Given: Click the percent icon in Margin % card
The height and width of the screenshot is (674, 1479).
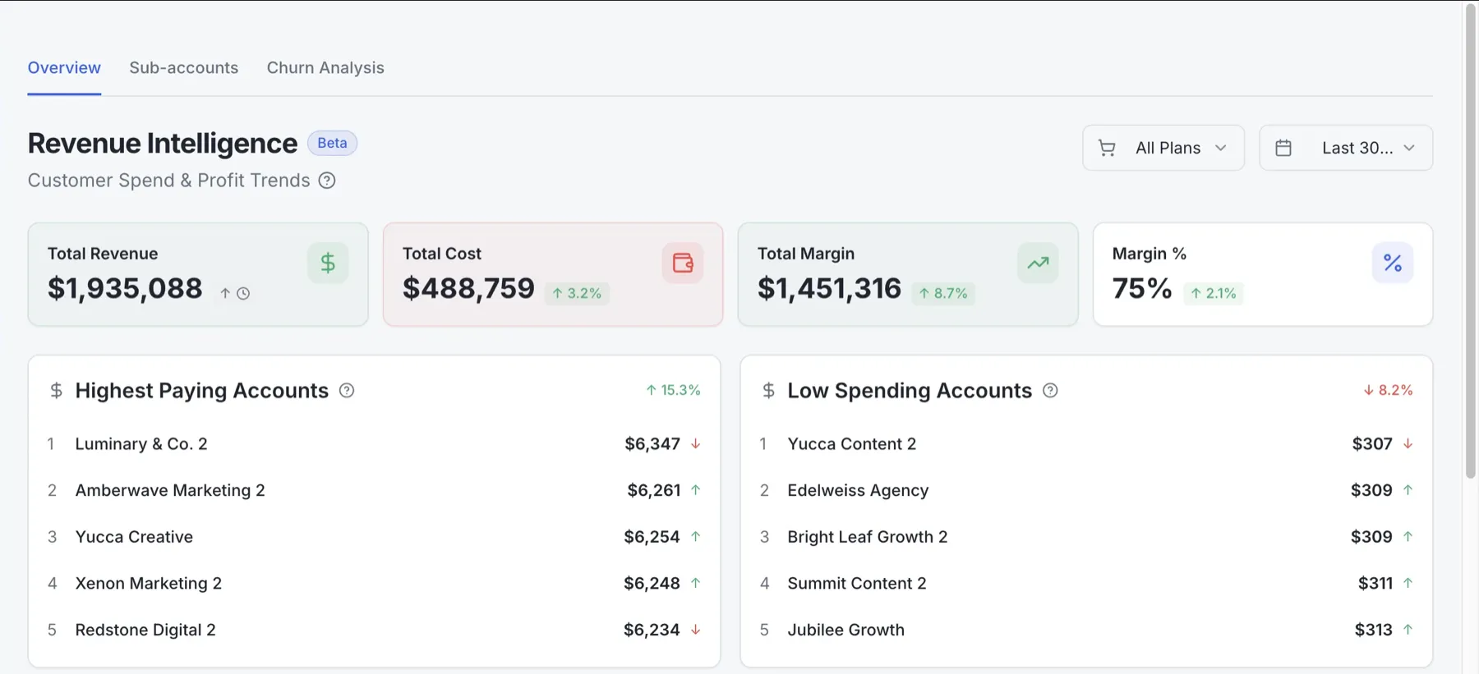Looking at the screenshot, I should click(1393, 264).
